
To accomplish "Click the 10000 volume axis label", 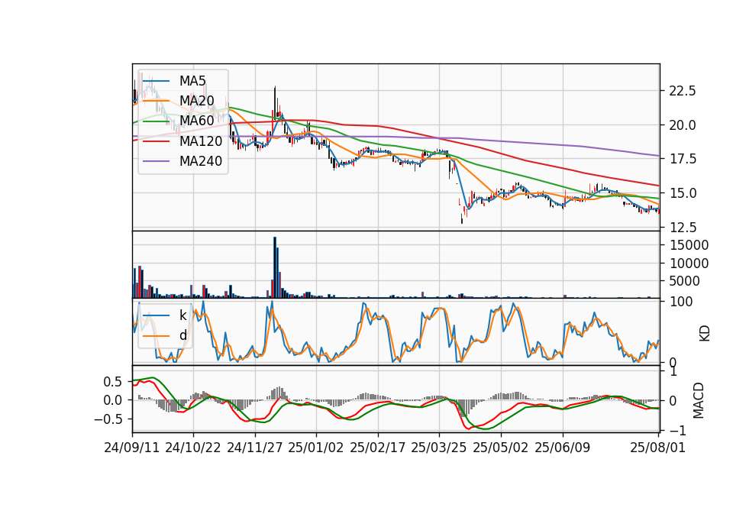I will tap(689, 263).
